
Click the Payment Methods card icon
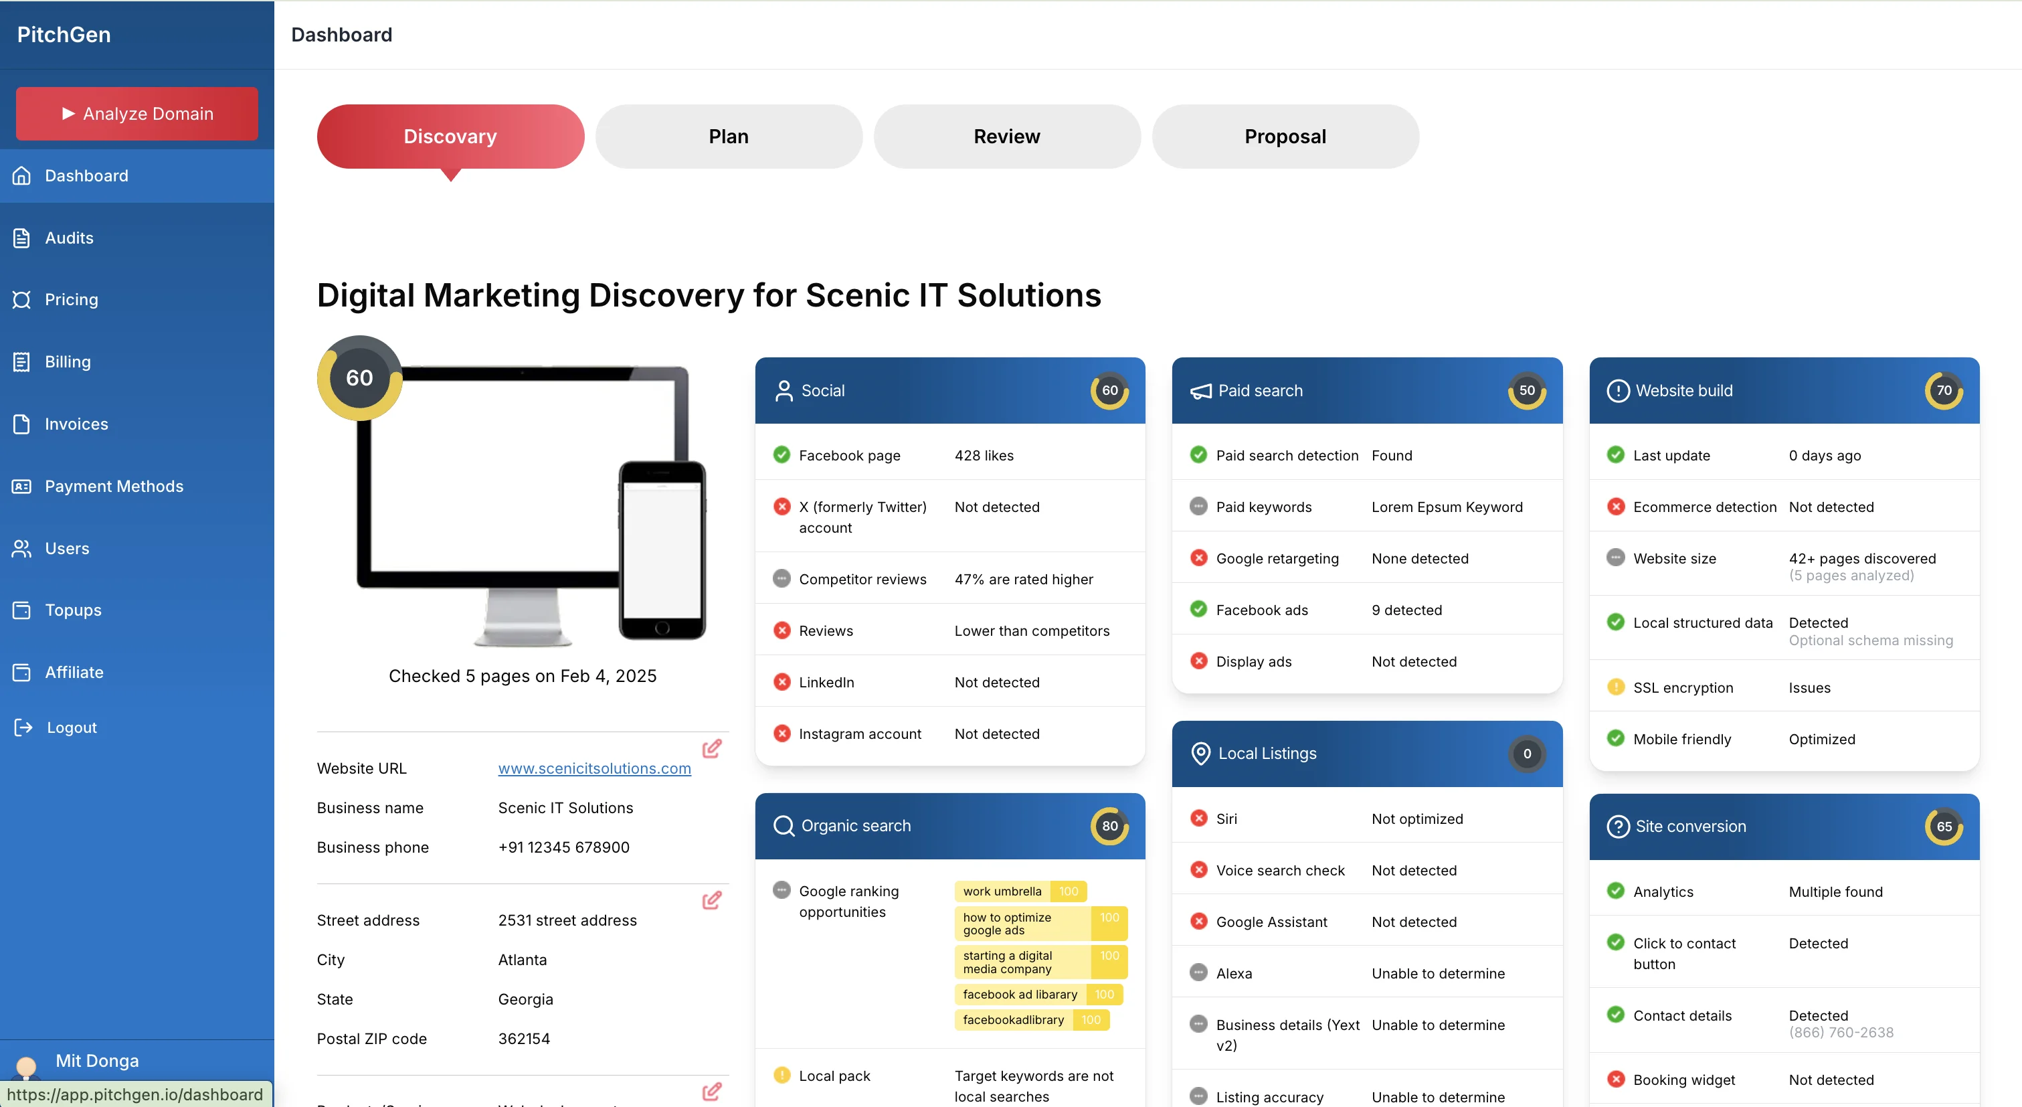click(x=22, y=486)
